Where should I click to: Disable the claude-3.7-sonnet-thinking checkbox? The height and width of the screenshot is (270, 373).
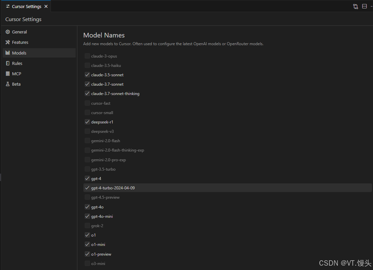pyautogui.click(x=87, y=93)
